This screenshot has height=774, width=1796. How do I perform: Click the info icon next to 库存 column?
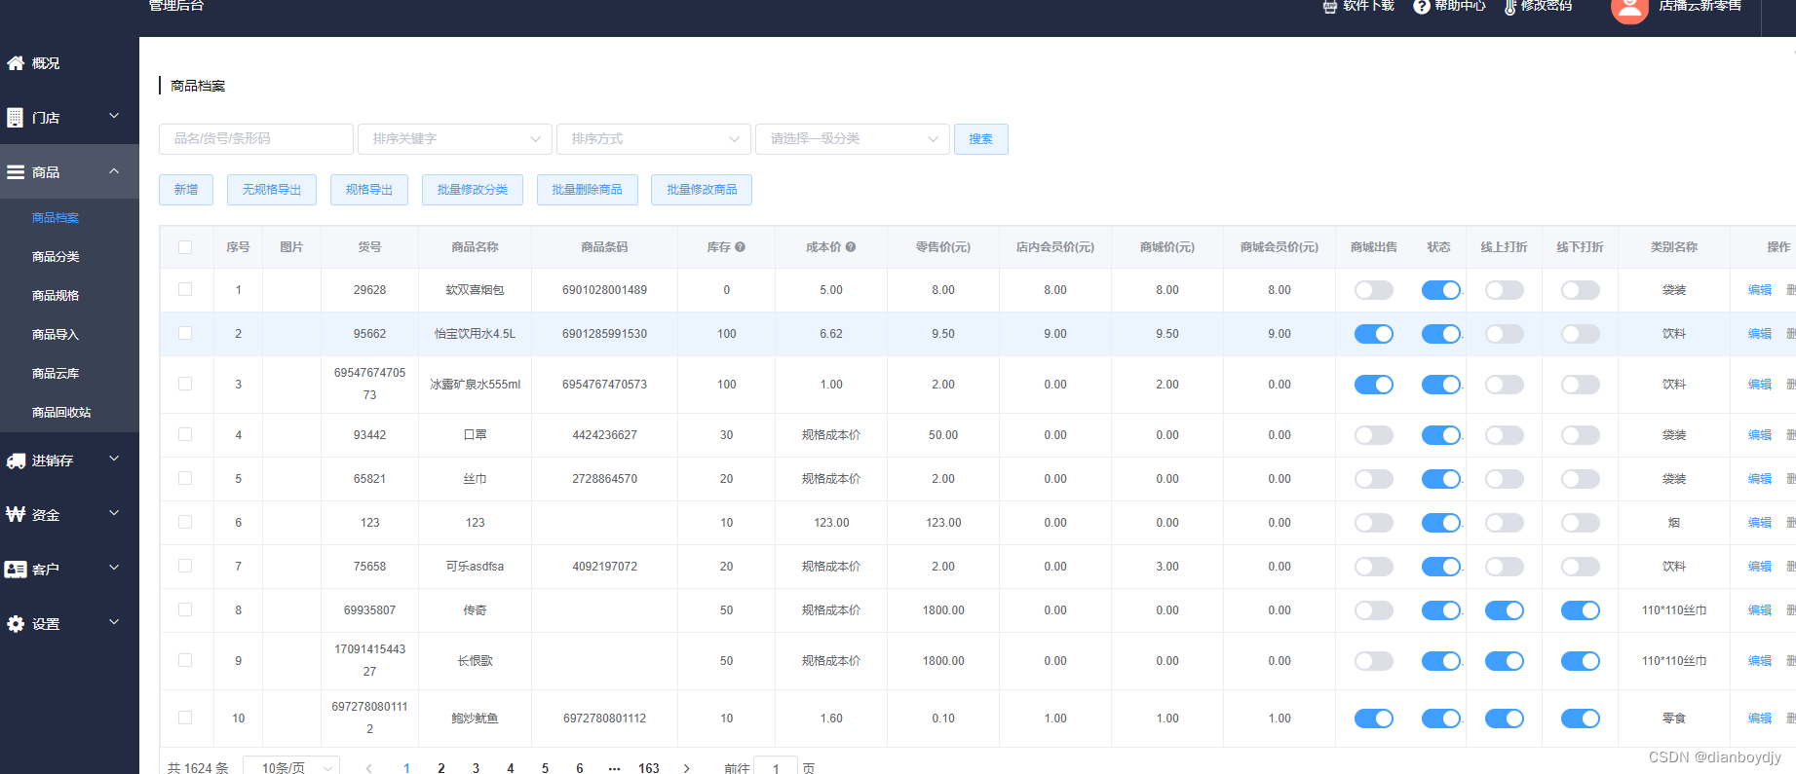741,247
